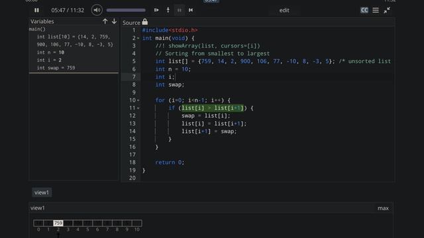Collapse the main function fold arrow on line 2

tap(138, 38)
